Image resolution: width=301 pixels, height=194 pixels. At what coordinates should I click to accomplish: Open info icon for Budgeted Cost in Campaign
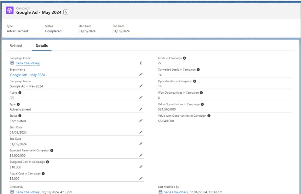(x=47, y=162)
